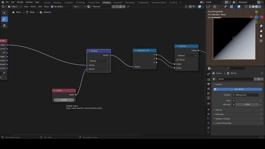Open the node editor Add menu
The width and height of the screenshot is (265, 149).
pos(40,7)
